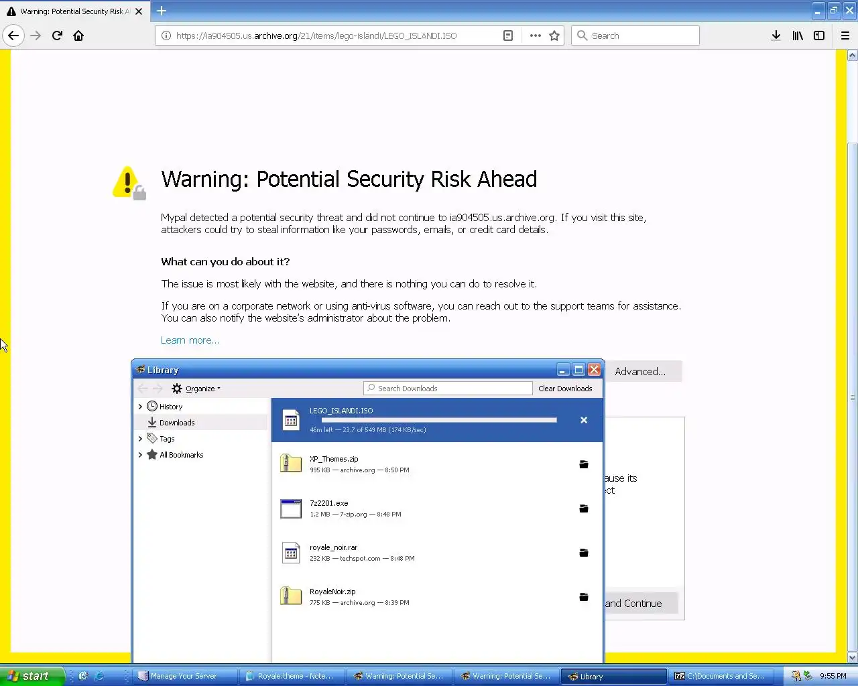Screen dimensions: 858x686
Task: Click the browser forward arrow
Action: pos(36,36)
